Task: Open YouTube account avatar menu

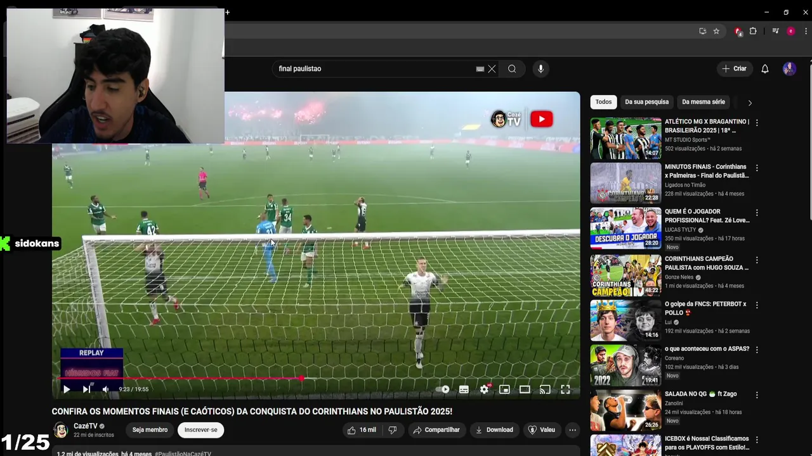Action: (x=789, y=68)
